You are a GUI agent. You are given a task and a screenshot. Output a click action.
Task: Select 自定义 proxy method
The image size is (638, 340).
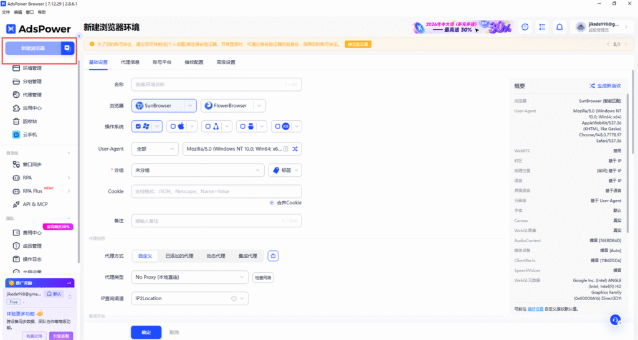click(x=145, y=256)
